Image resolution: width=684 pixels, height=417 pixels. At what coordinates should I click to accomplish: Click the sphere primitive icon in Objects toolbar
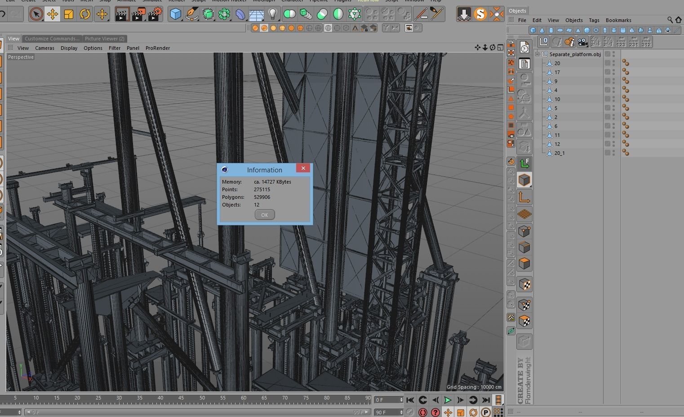(x=587, y=30)
